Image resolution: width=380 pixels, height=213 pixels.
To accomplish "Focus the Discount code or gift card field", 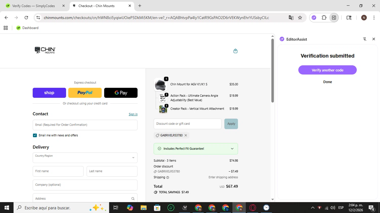I will pyautogui.click(x=187, y=124).
